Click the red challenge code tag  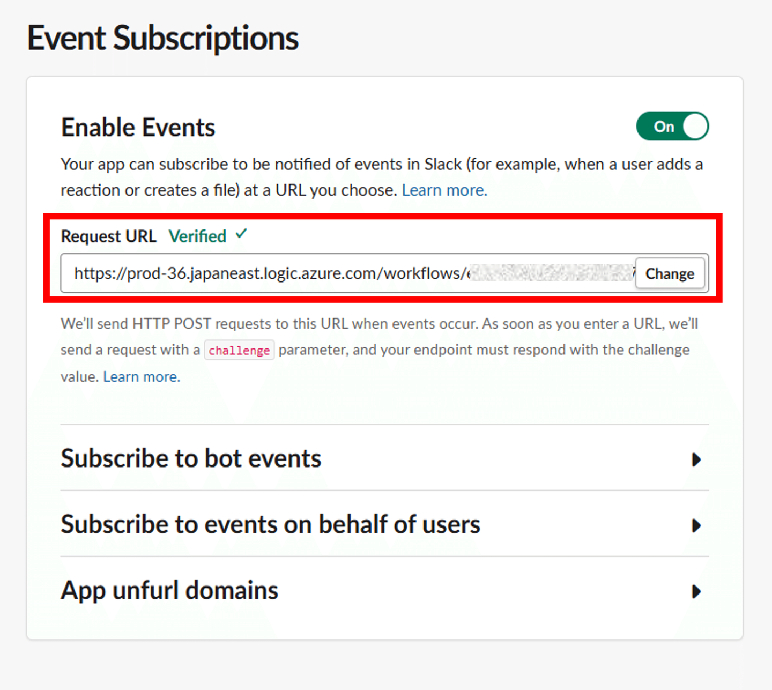point(239,351)
